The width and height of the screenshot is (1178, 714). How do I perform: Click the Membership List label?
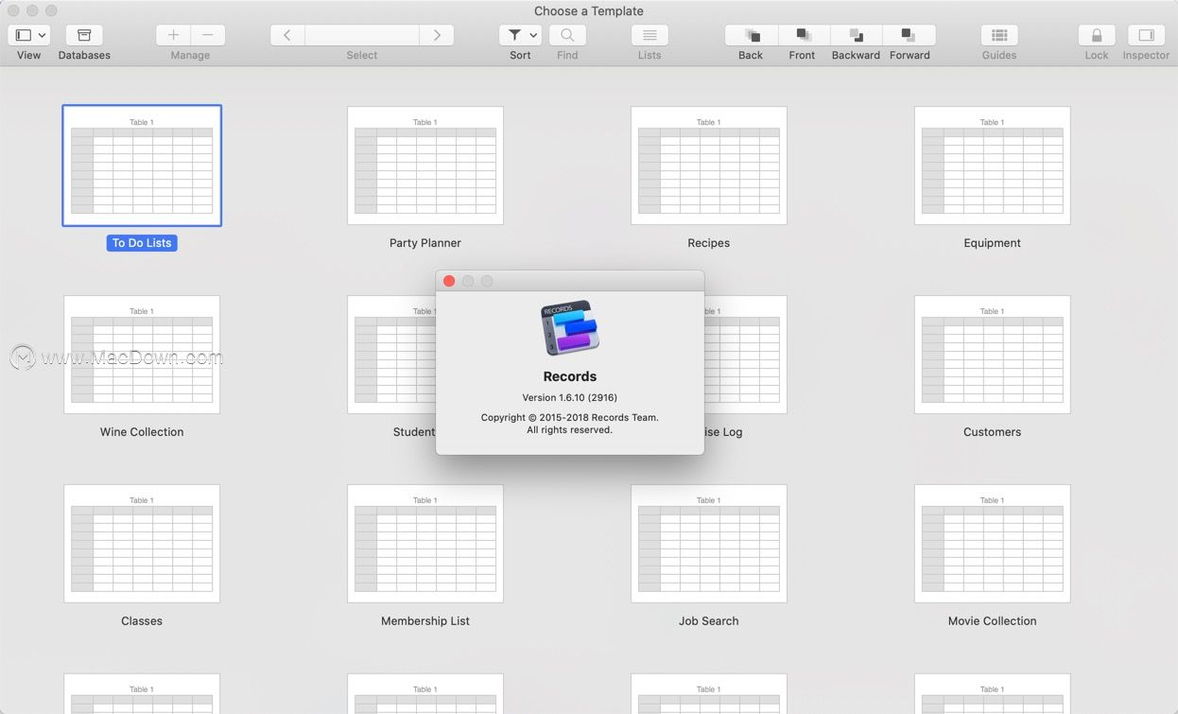tap(425, 621)
